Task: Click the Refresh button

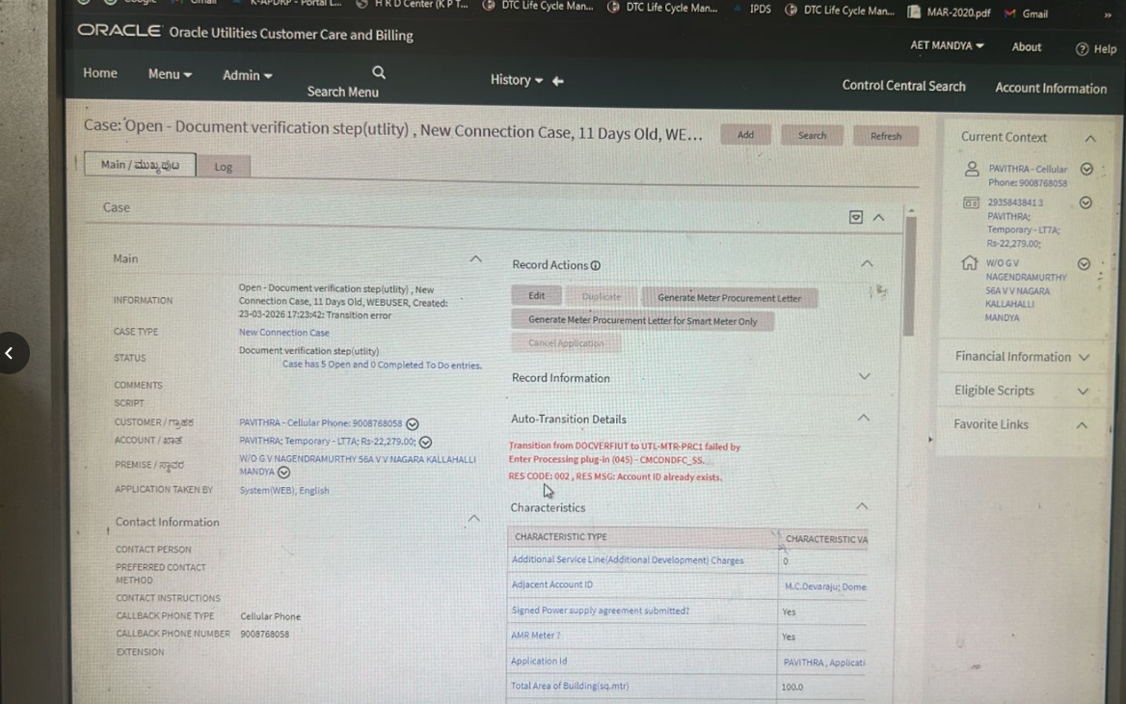Action: point(885,136)
